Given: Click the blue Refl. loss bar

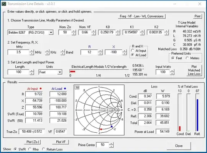Looking at the screenshot, I should pos(197,115).
